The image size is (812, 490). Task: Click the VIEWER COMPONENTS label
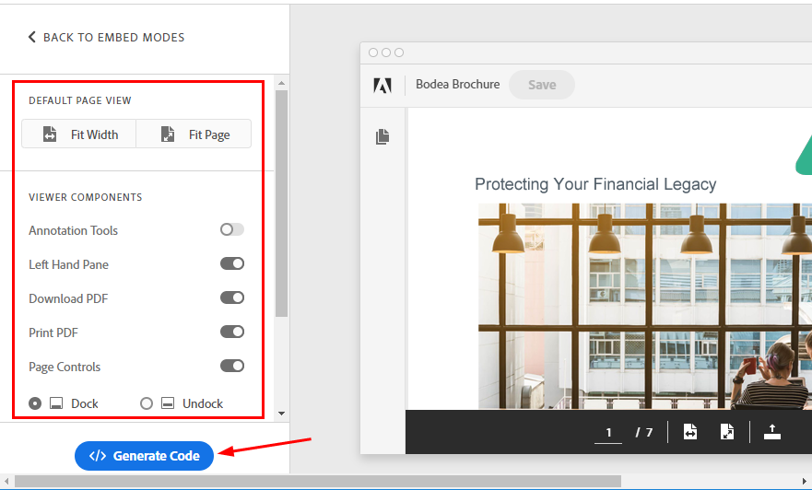tap(86, 197)
